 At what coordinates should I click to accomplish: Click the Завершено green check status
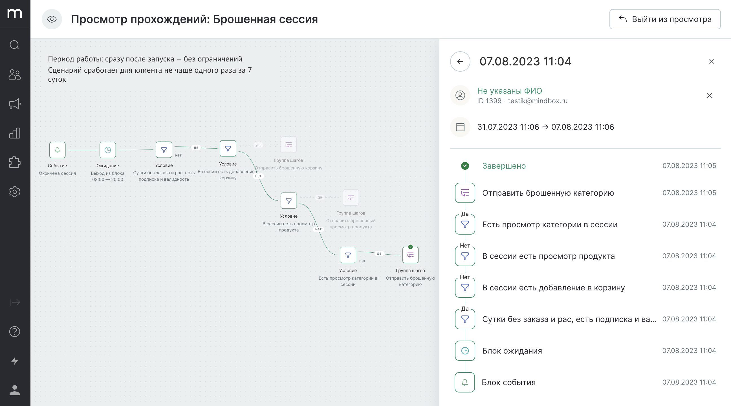[465, 166]
